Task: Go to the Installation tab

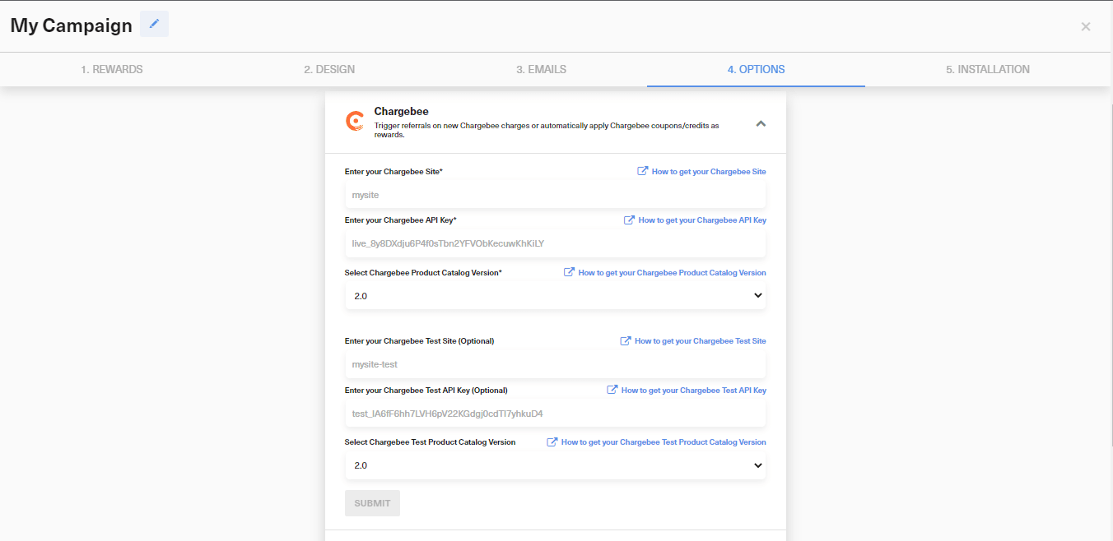Action: 987,69
